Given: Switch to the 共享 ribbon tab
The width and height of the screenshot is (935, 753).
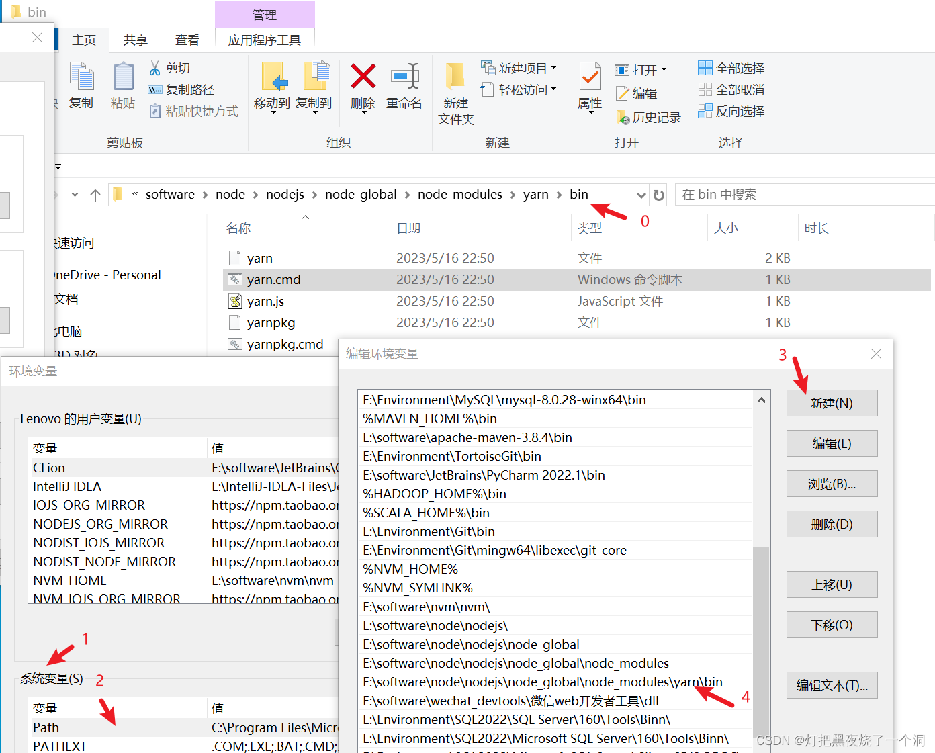Looking at the screenshot, I should (x=135, y=40).
